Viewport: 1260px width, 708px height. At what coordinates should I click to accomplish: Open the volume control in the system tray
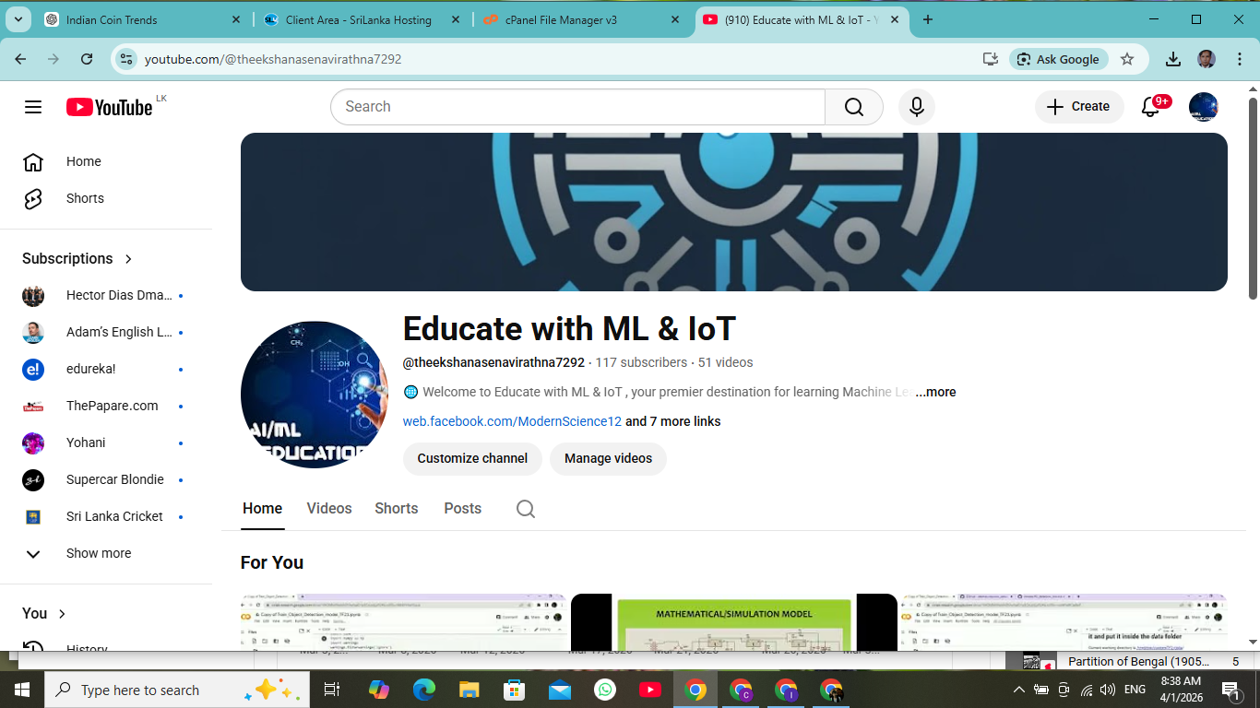1105,689
